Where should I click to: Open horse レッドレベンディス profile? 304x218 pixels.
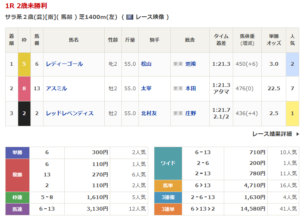69,113
